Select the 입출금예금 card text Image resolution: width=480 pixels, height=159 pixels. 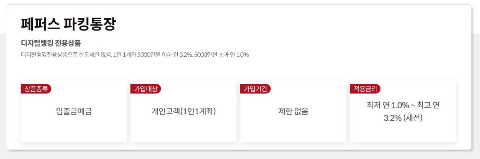pyautogui.click(x=74, y=111)
